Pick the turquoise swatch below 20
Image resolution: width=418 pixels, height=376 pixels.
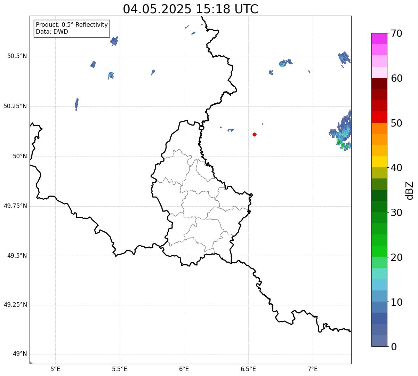click(x=379, y=274)
